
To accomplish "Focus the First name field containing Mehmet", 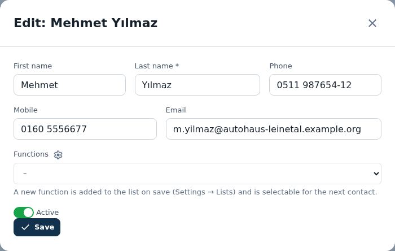I will point(69,85).
